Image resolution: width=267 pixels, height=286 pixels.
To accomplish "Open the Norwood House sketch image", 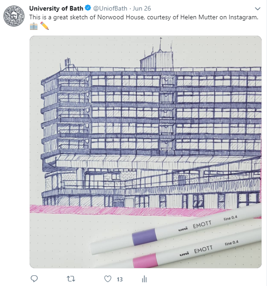I will [x=145, y=152].
